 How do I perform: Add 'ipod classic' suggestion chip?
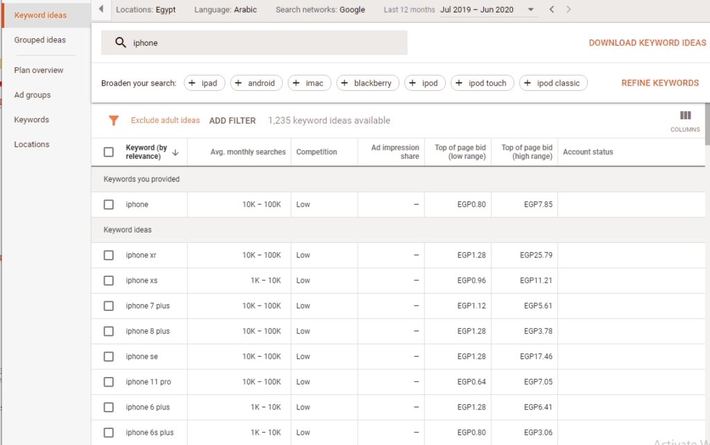coord(553,83)
